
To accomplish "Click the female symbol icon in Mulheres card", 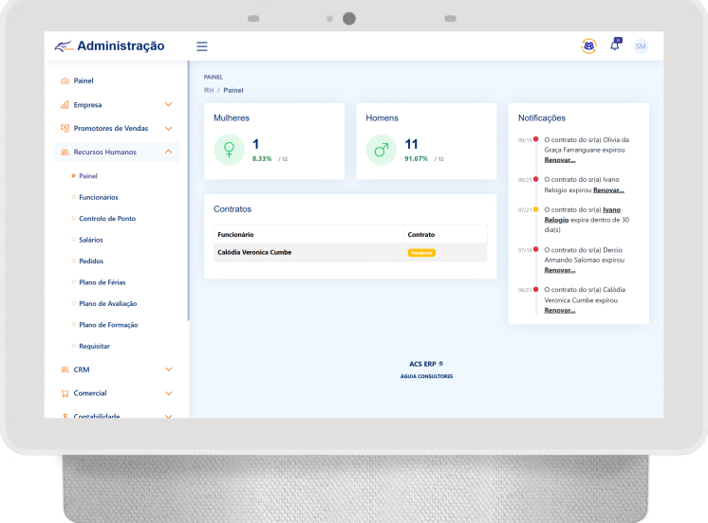I will coord(229,150).
